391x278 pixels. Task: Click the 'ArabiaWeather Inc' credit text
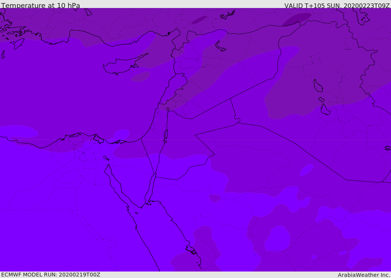tap(364, 275)
